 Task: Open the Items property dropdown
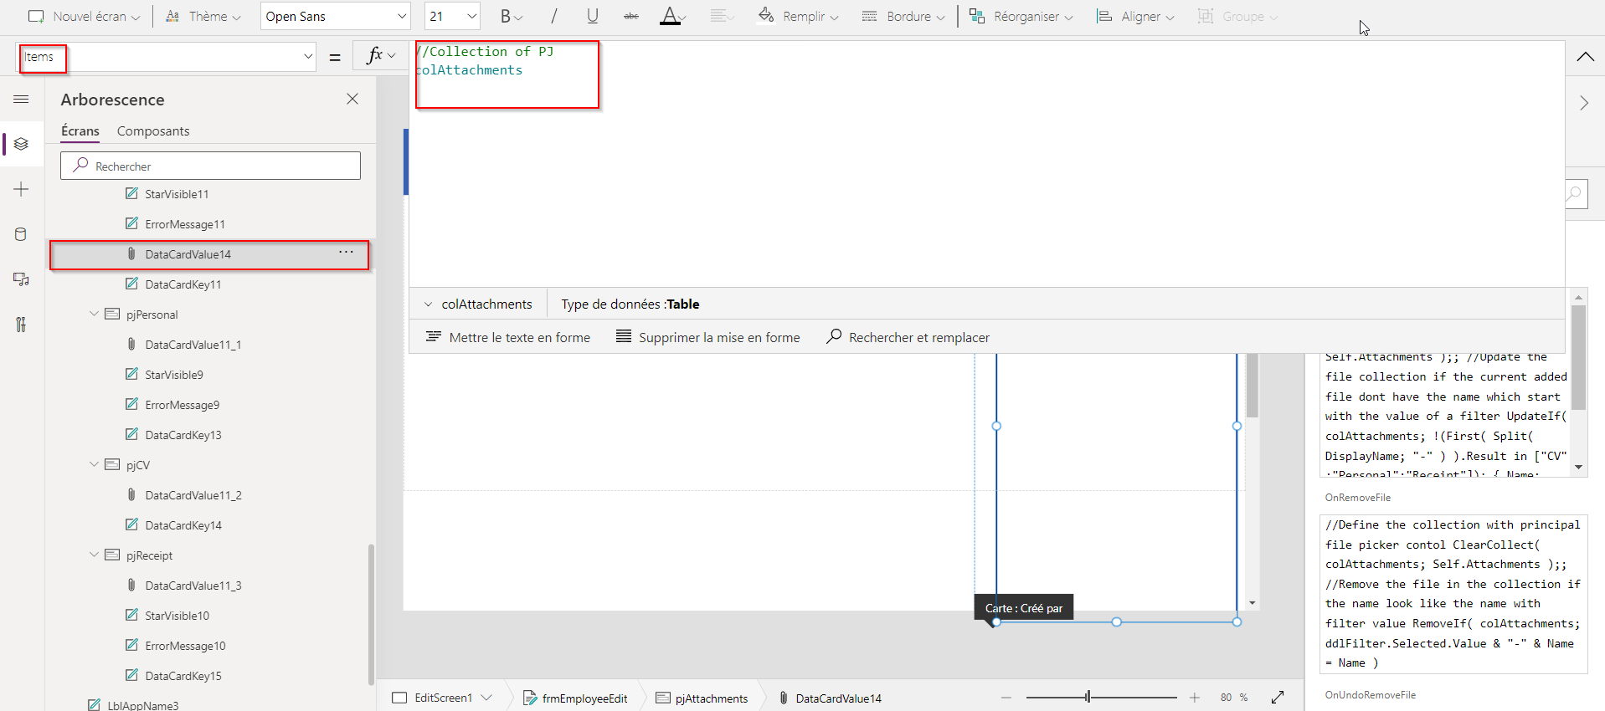pyautogui.click(x=307, y=57)
